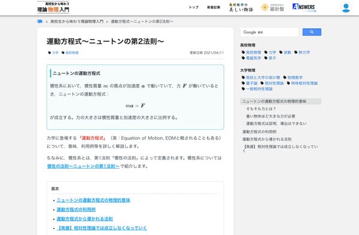Click the blue search magnifier button
Screen dimensions: 359x235
[312, 32]
